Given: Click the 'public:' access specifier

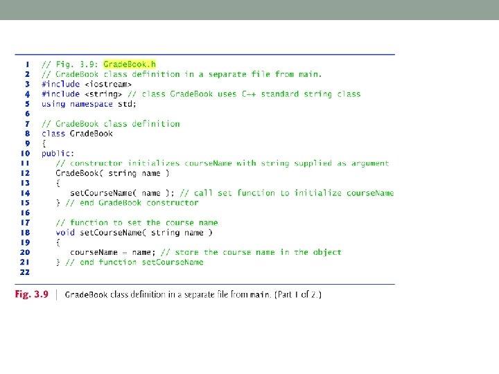Looking at the screenshot, I should [x=58, y=154].
